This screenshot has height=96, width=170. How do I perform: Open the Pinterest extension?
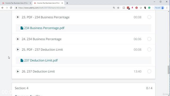(137, 8)
